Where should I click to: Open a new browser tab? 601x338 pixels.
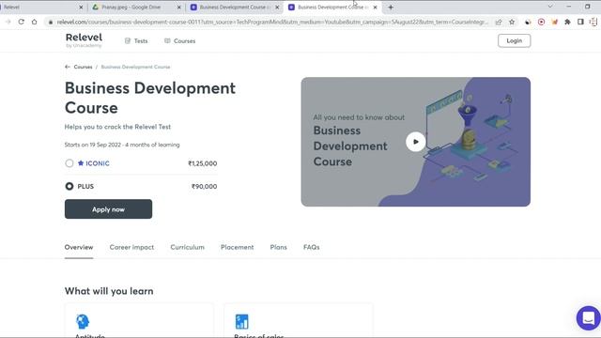pos(391,8)
